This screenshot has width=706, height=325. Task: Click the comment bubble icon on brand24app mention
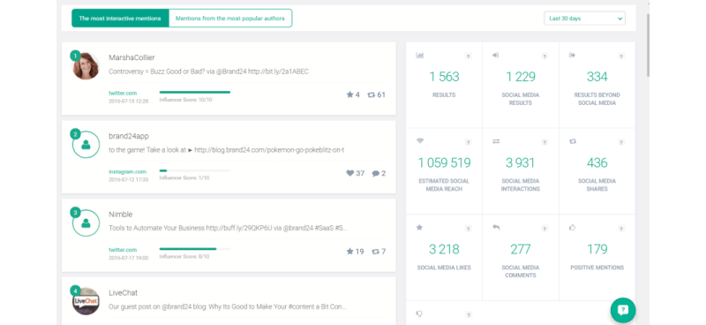376,174
